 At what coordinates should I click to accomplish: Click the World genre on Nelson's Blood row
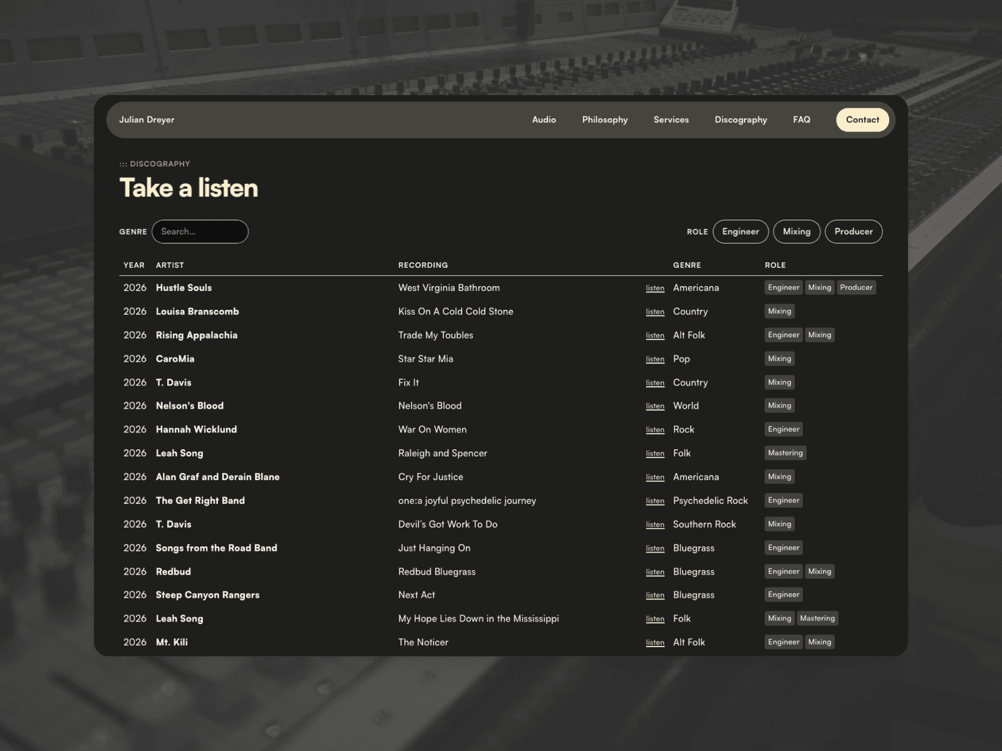coord(686,406)
